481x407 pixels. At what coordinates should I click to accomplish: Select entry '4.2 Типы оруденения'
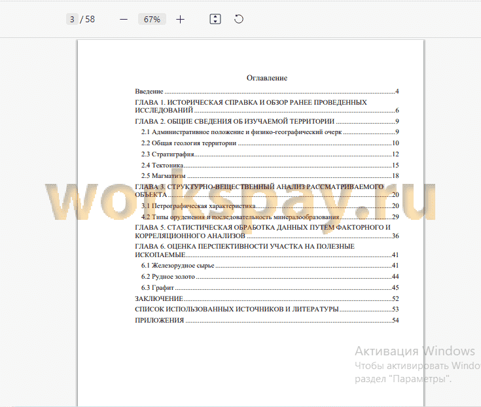pyautogui.click(x=270, y=217)
